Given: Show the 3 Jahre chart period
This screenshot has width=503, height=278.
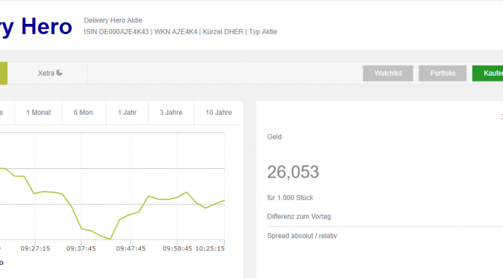Looking at the screenshot, I should (171, 113).
